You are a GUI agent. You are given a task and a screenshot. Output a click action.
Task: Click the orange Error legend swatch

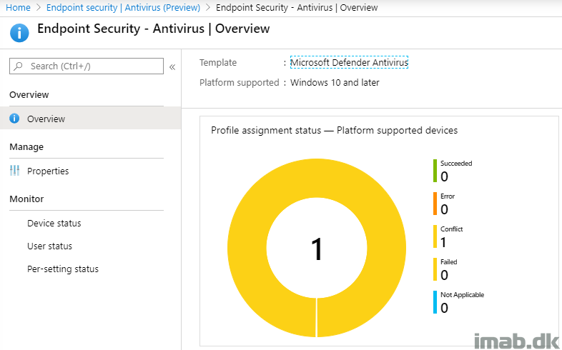[435, 204]
